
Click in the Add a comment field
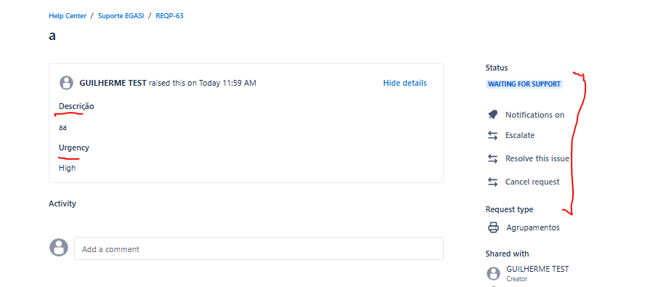tap(259, 248)
